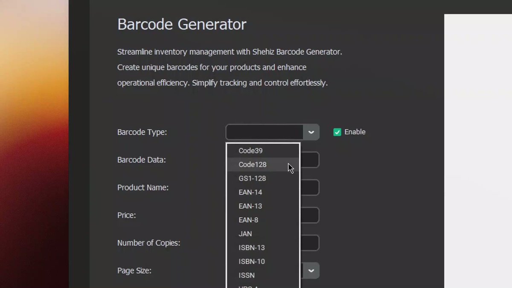
Task: Choose ISBN-13 barcode type
Action: point(263,248)
